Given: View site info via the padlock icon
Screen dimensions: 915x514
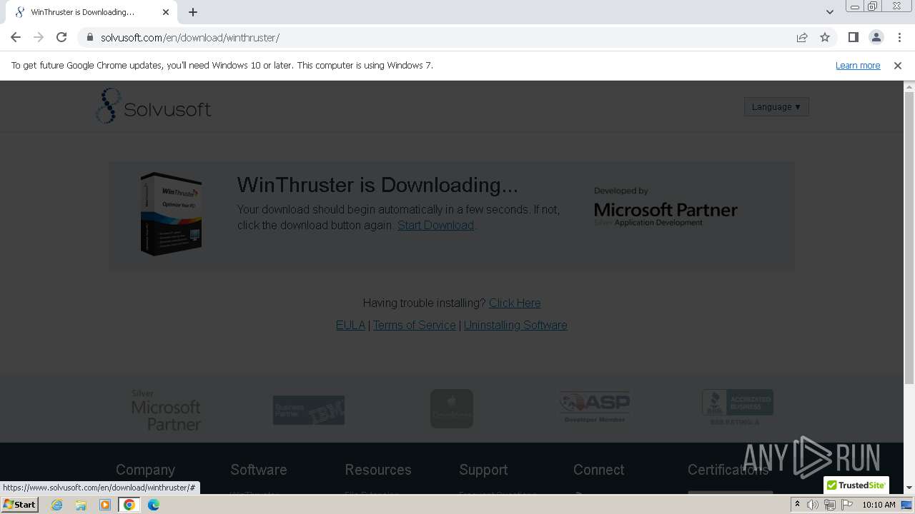Looking at the screenshot, I should click(x=90, y=37).
